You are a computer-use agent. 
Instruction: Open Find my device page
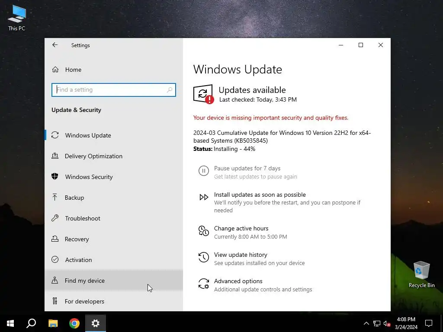click(x=114, y=280)
